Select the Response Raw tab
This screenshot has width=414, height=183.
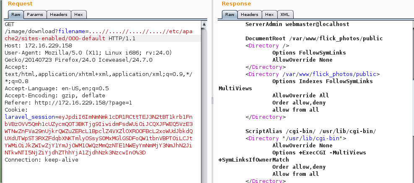pos(230,15)
